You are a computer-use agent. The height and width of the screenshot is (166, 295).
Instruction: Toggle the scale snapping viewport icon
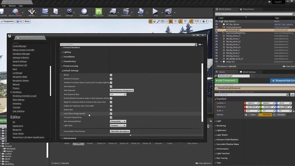(191, 22)
